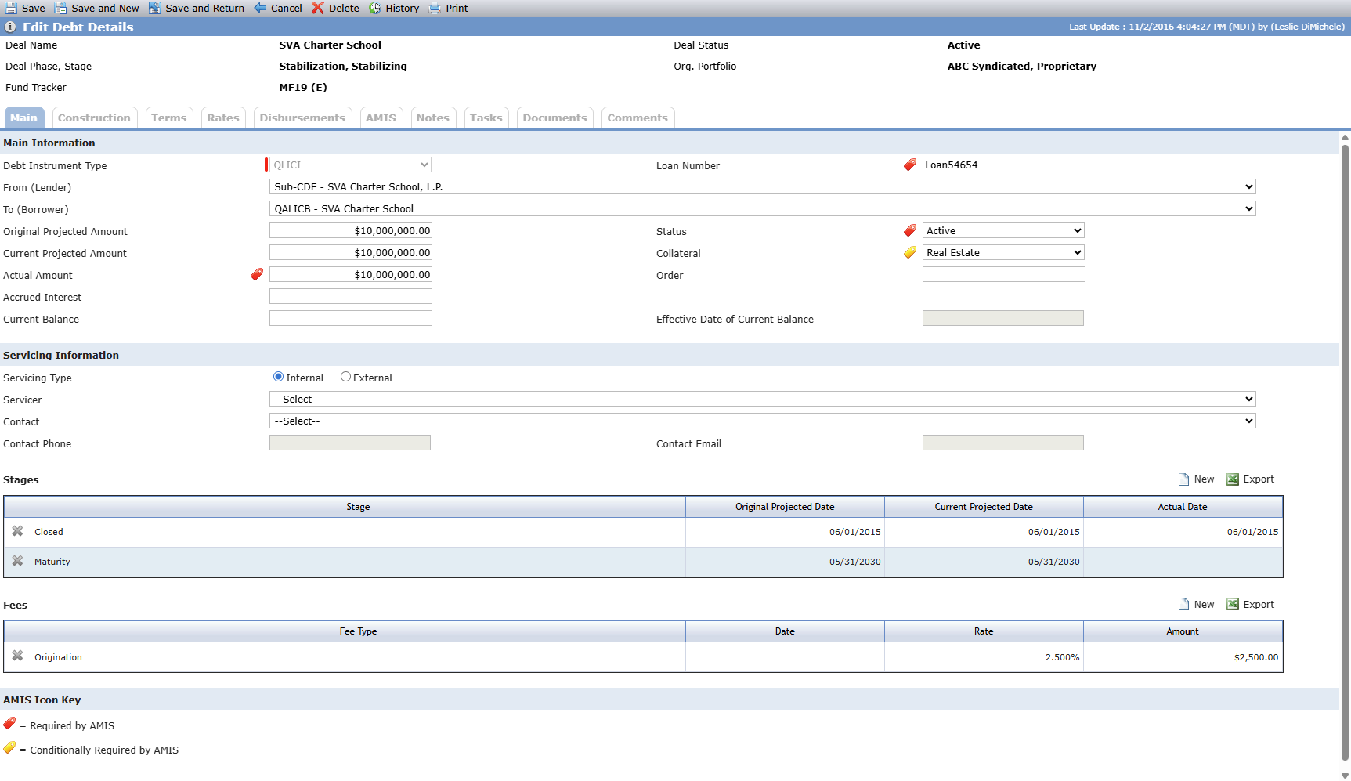The height and width of the screenshot is (781, 1351).
Task: Click the New page icon in Stages section
Action: click(1184, 479)
